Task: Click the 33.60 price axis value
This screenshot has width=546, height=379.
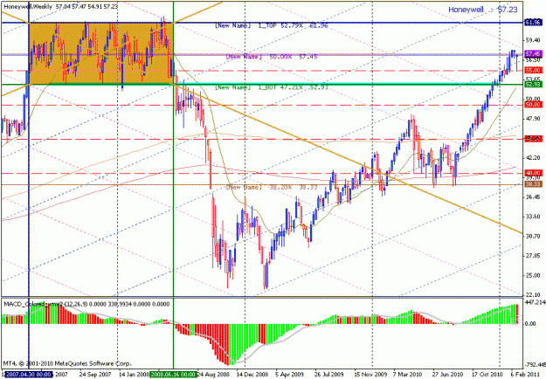Action: (533, 217)
